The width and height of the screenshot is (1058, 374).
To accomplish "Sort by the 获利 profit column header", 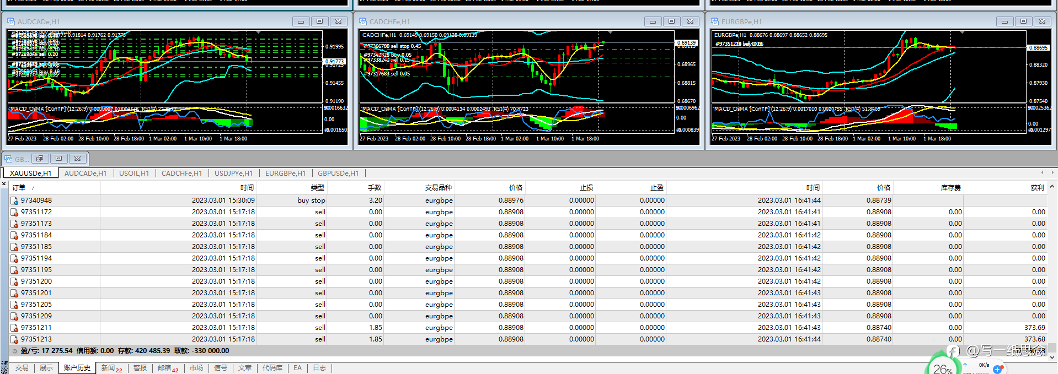I will click(x=1037, y=188).
